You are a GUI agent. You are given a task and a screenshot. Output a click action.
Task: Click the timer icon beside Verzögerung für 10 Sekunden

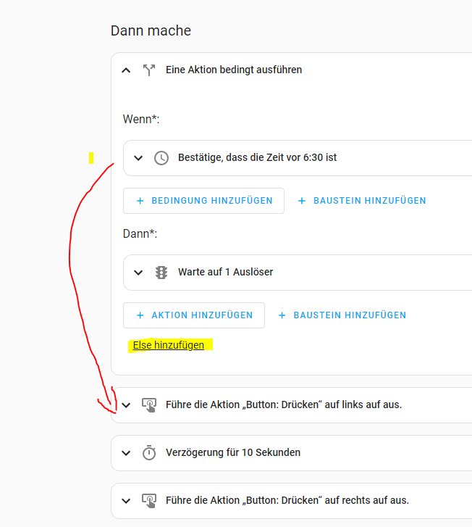(x=149, y=453)
